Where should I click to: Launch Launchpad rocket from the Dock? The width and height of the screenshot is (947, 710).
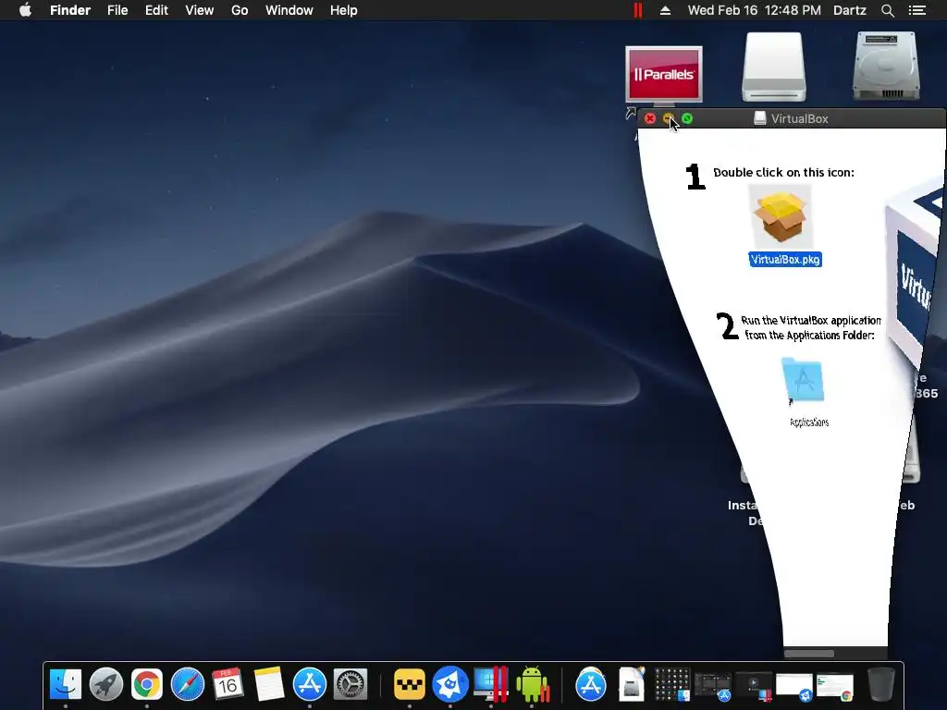(106, 684)
